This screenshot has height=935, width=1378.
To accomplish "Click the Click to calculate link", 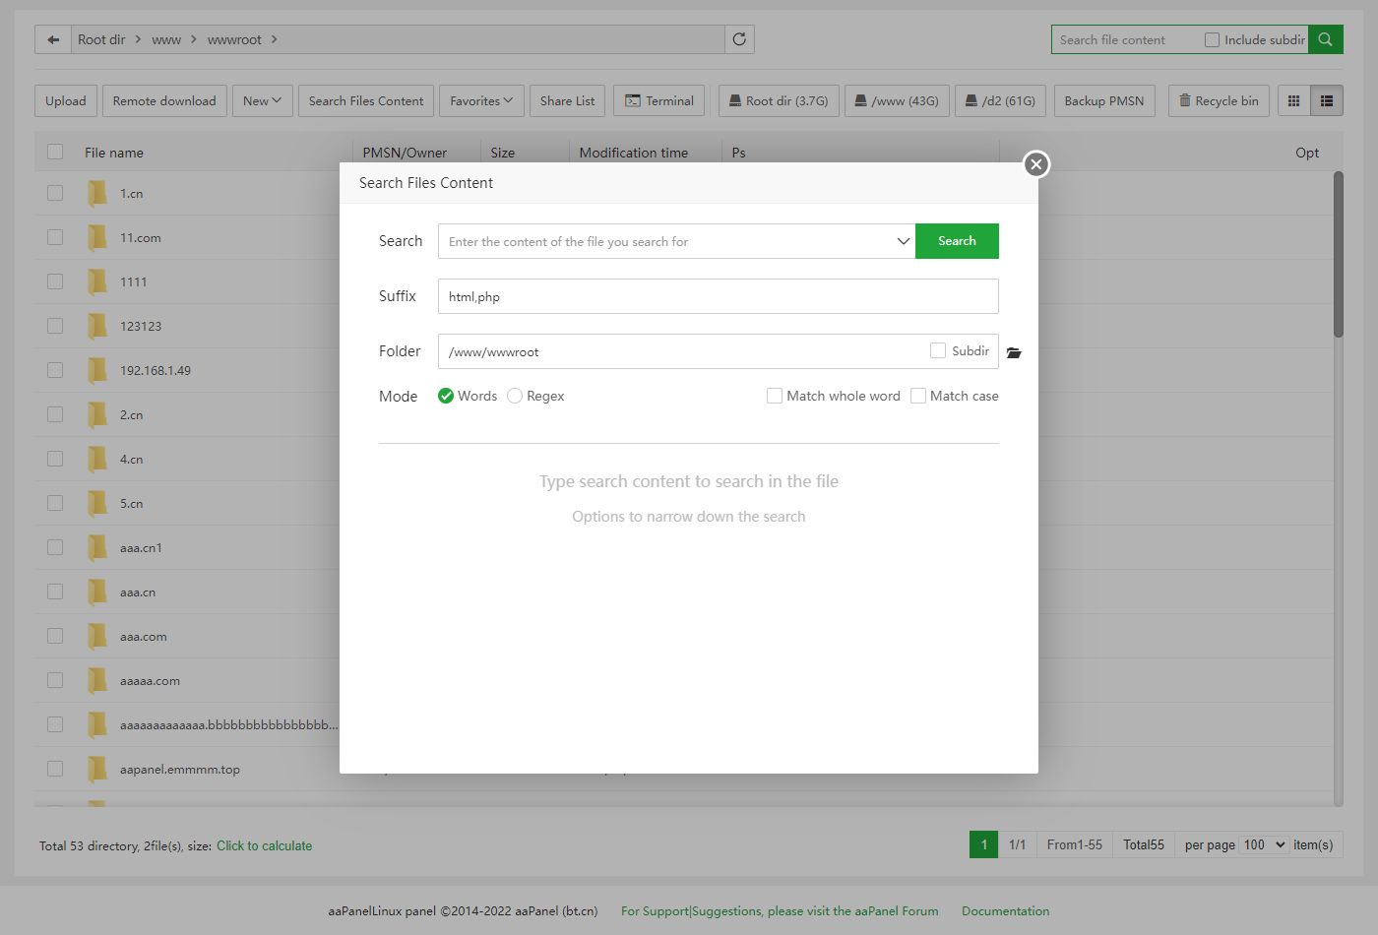I will [x=264, y=845].
